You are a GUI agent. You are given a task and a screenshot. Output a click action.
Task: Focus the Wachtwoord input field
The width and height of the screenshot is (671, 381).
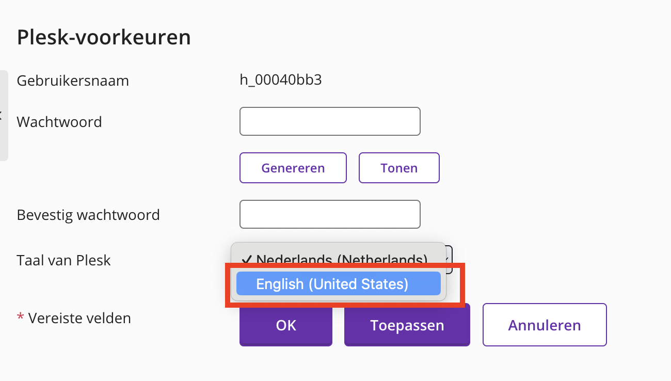point(330,121)
